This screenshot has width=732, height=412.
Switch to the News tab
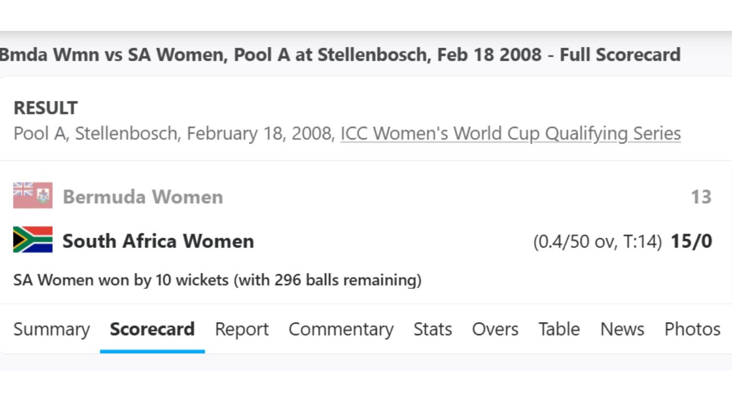(x=622, y=329)
